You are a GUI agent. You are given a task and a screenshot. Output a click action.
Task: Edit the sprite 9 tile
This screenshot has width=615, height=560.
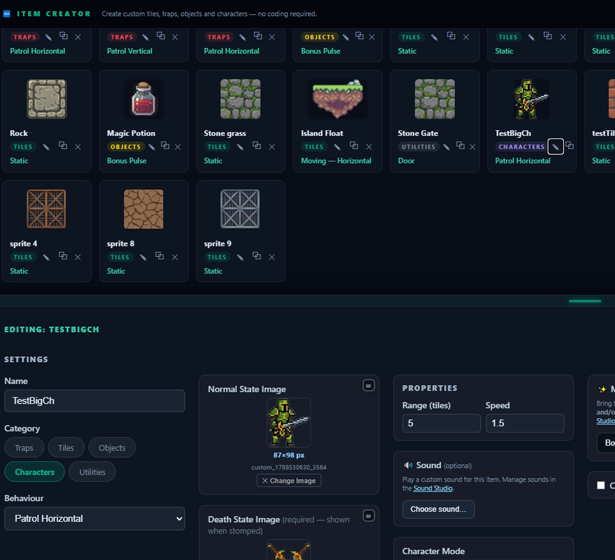tap(240, 257)
